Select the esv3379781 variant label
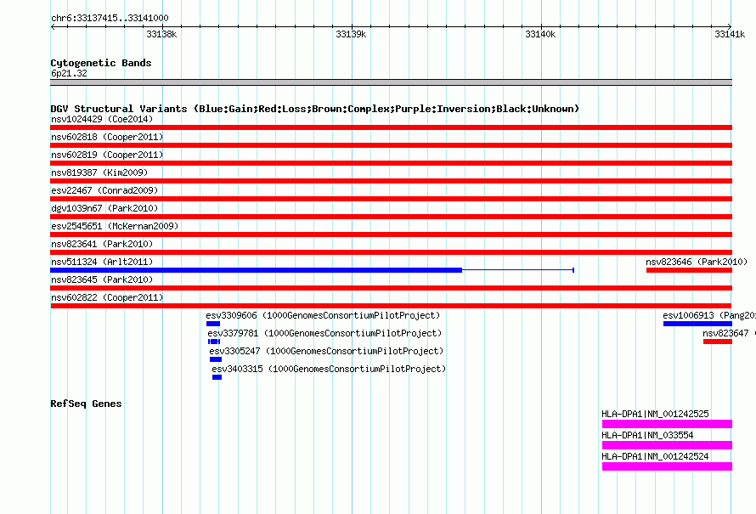This screenshot has height=514, width=756. point(324,333)
